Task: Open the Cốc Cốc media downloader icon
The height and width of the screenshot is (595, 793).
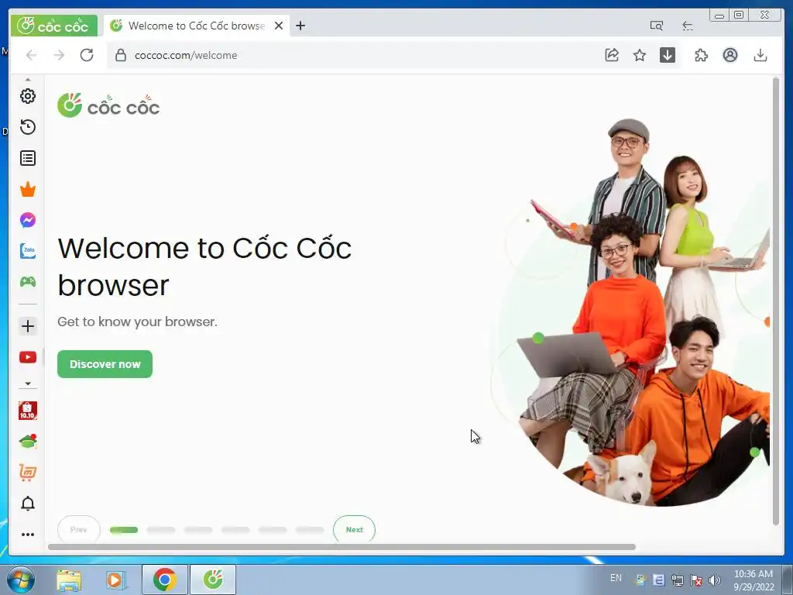Action: (668, 55)
